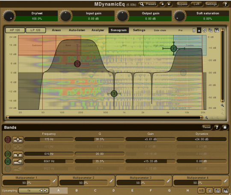Viewport: 231px width, 195px height.
Task: Open the help question mark at top right
Action: point(225,4)
